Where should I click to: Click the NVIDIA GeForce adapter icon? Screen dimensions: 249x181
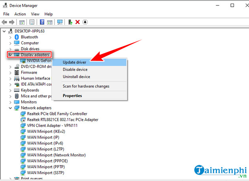click(x=23, y=61)
